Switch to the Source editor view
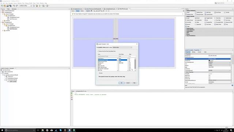 (73, 11)
